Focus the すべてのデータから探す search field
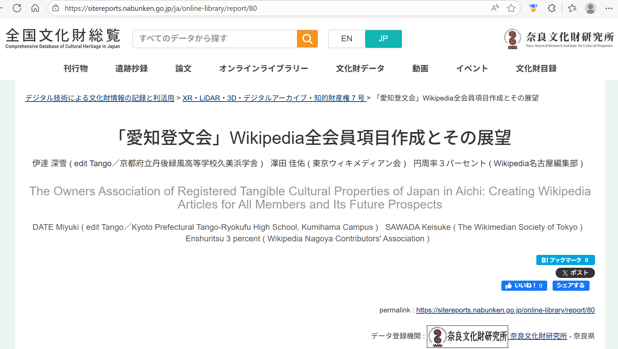 pyautogui.click(x=215, y=39)
